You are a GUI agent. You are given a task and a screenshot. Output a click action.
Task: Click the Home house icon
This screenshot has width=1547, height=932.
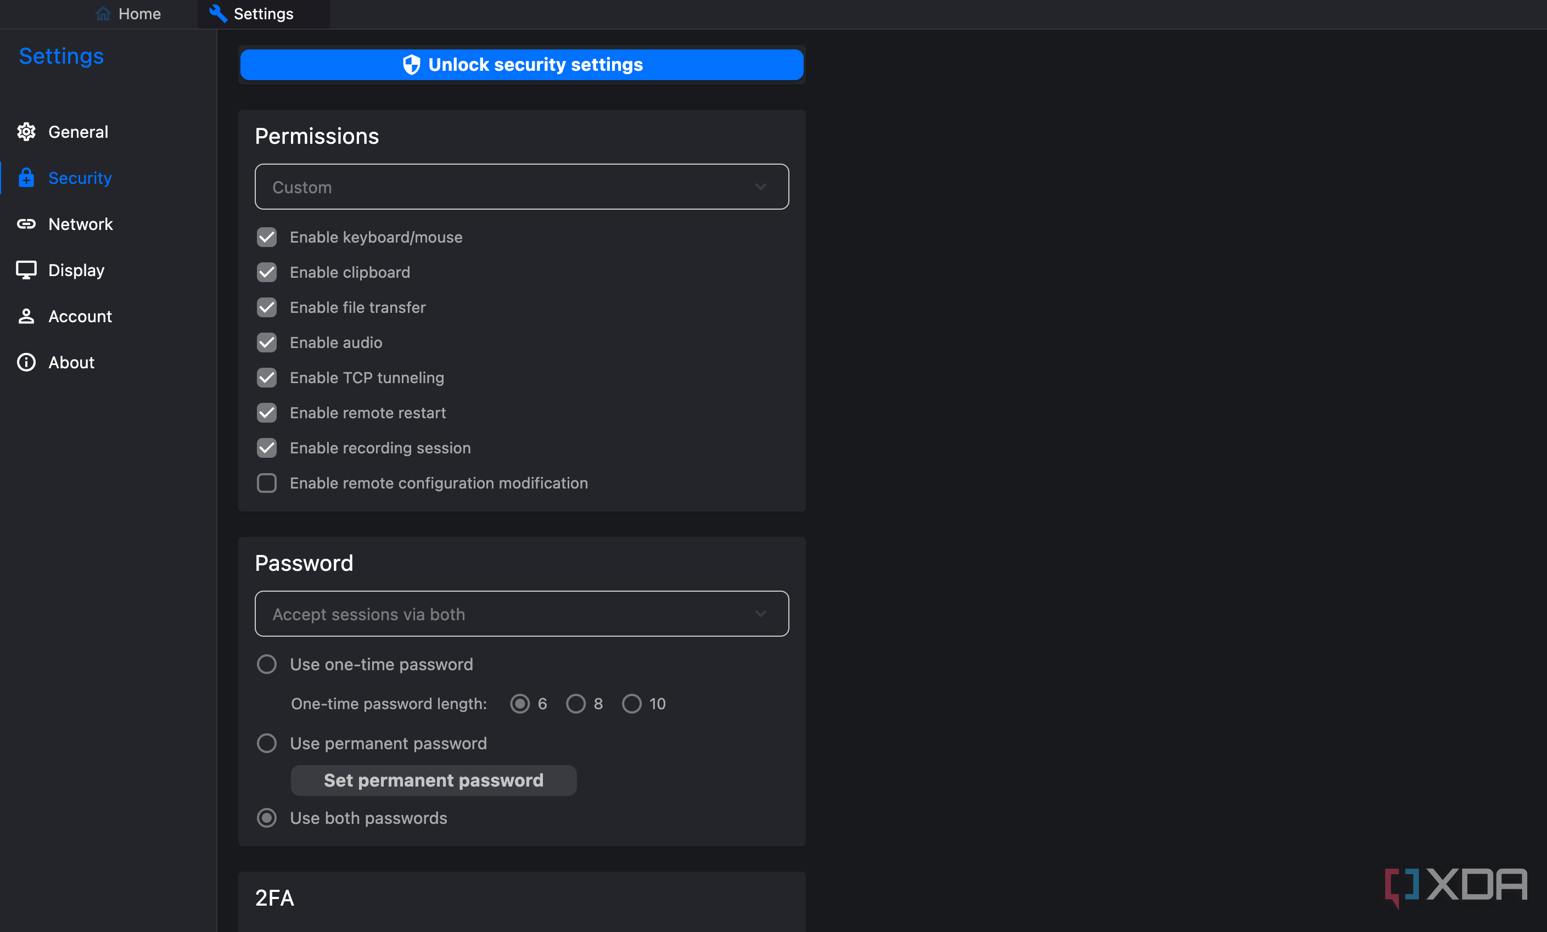(x=103, y=13)
